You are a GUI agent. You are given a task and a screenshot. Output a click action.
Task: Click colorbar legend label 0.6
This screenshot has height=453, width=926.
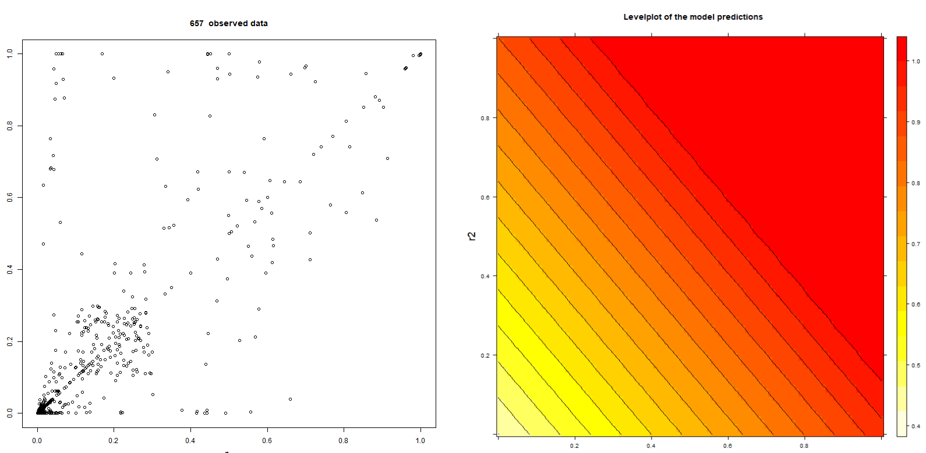tap(916, 305)
